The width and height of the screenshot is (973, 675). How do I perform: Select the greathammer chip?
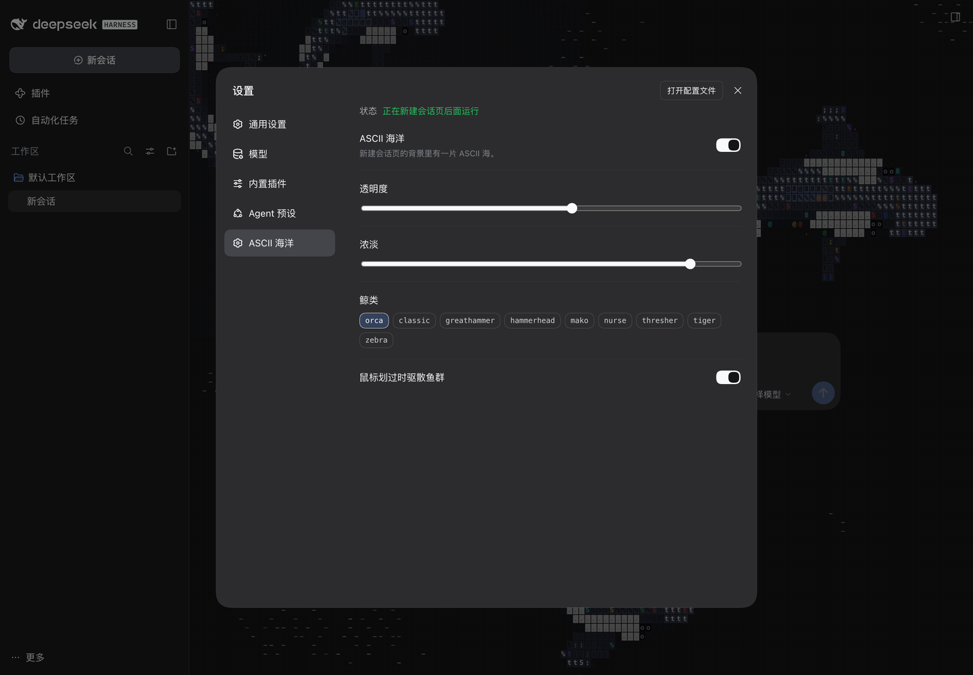[470, 321]
